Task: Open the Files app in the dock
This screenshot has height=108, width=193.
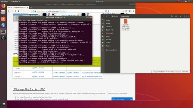Action: (x=3, y=12)
